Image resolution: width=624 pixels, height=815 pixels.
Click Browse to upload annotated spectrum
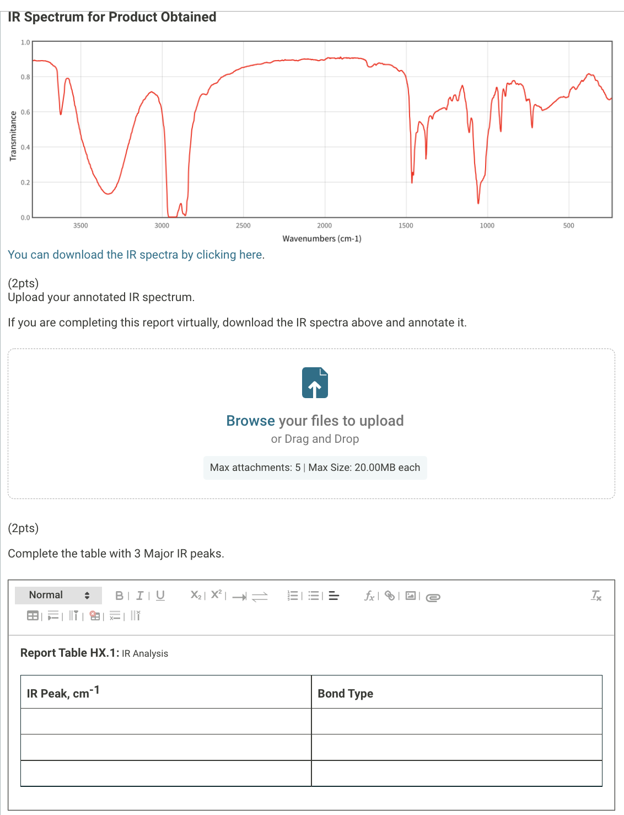pyautogui.click(x=250, y=421)
